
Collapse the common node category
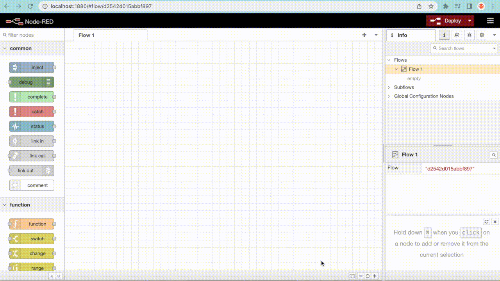(4, 48)
